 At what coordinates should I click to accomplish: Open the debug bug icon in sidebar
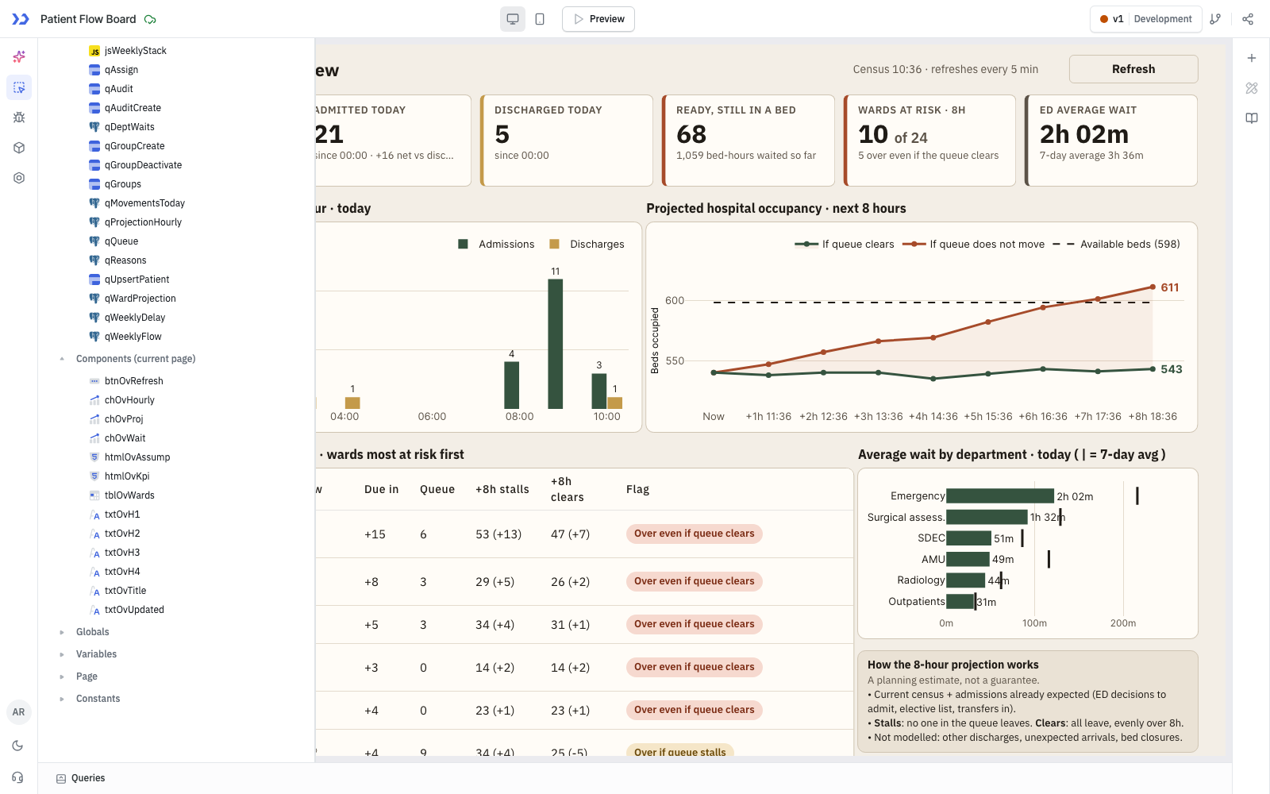(x=19, y=118)
